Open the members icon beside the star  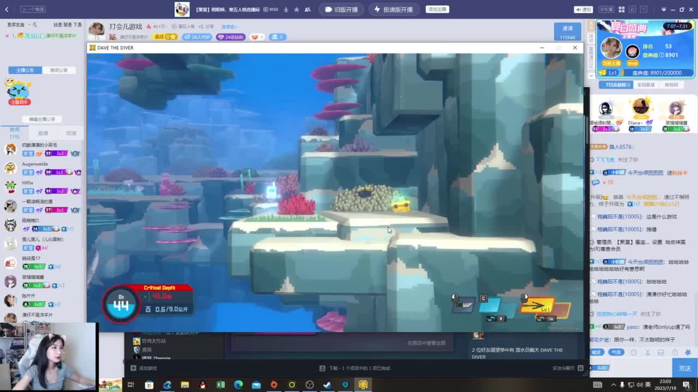(308, 9)
